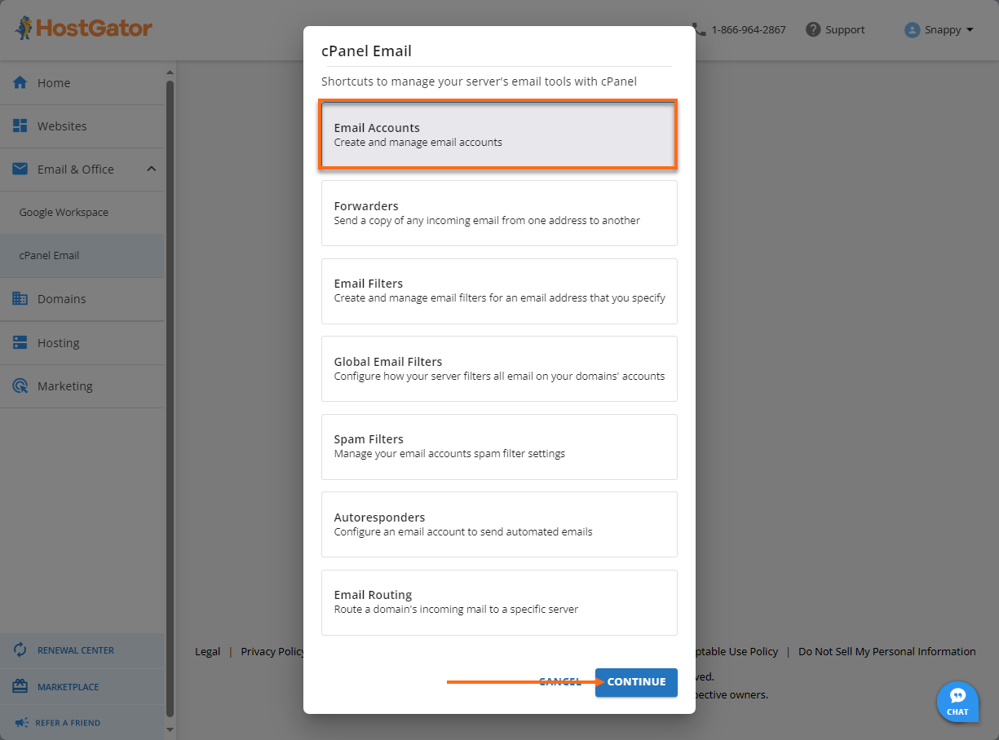Open the Privacy Policy link
Image resolution: width=999 pixels, height=740 pixels.
[x=272, y=651]
